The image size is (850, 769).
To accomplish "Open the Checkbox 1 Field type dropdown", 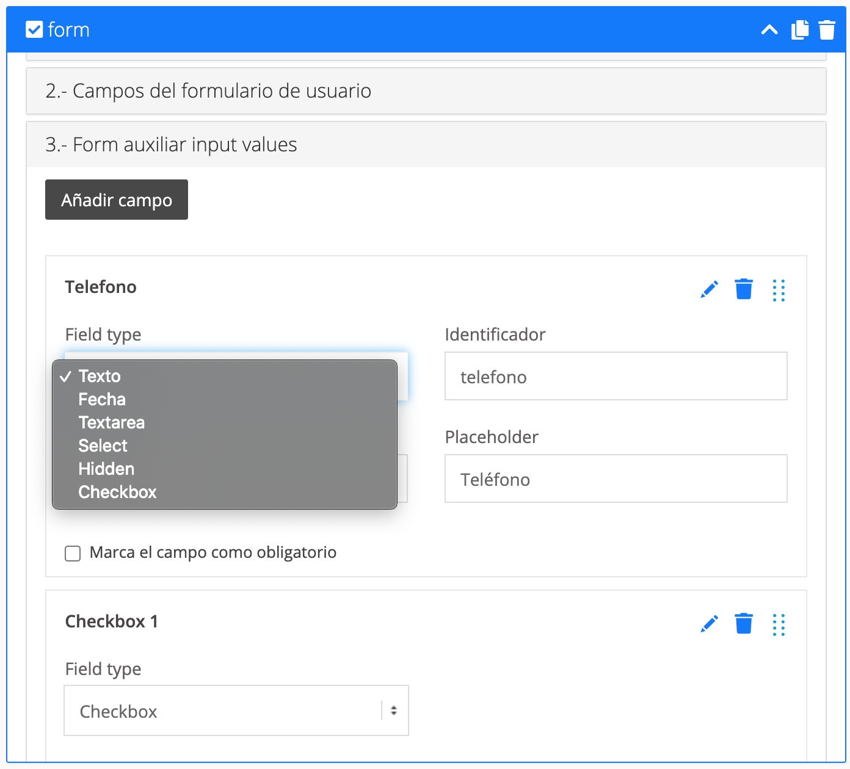I will pos(236,711).
